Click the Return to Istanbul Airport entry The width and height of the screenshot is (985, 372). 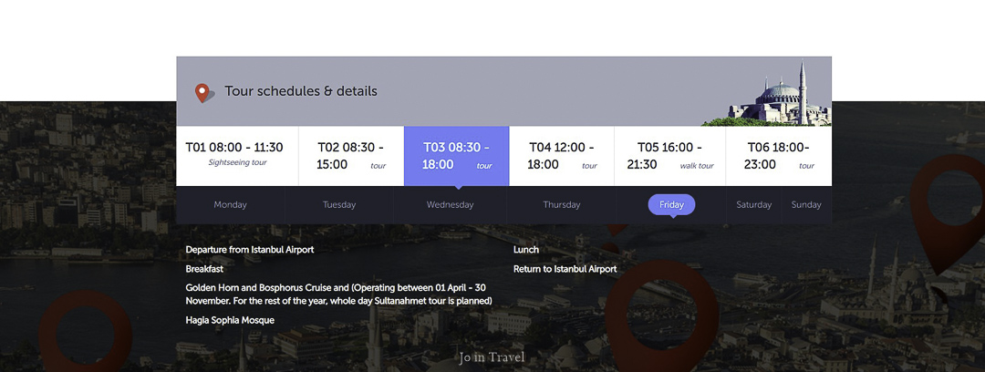click(565, 269)
